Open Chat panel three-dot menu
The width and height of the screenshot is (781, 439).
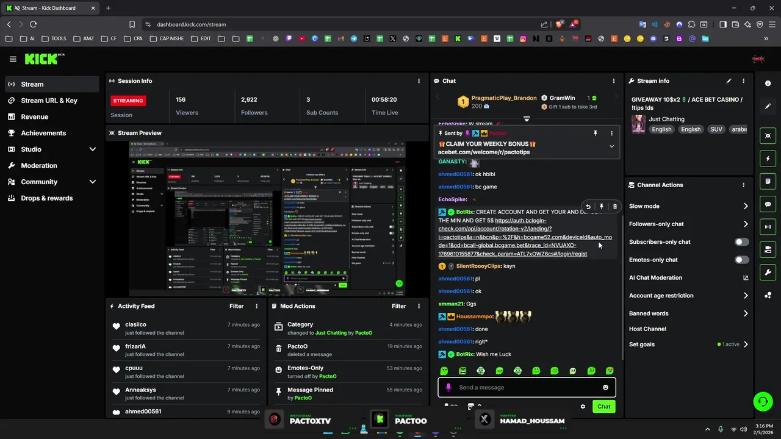(x=614, y=80)
